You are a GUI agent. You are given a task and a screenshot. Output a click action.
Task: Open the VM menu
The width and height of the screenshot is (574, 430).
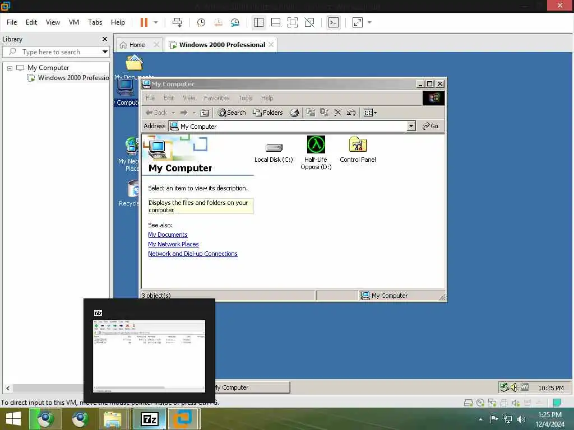pos(74,22)
